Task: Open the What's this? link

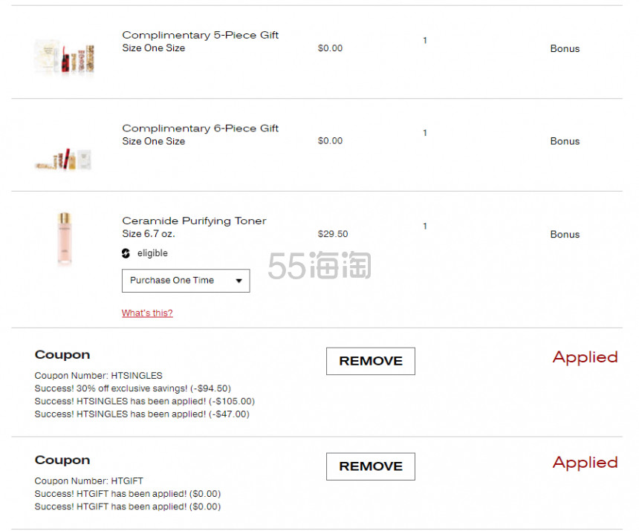Action: pyautogui.click(x=147, y=313)
